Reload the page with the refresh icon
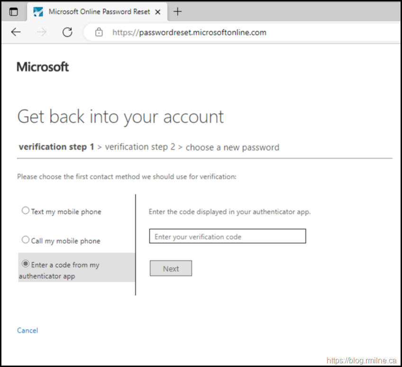 [x=67, y=32]
